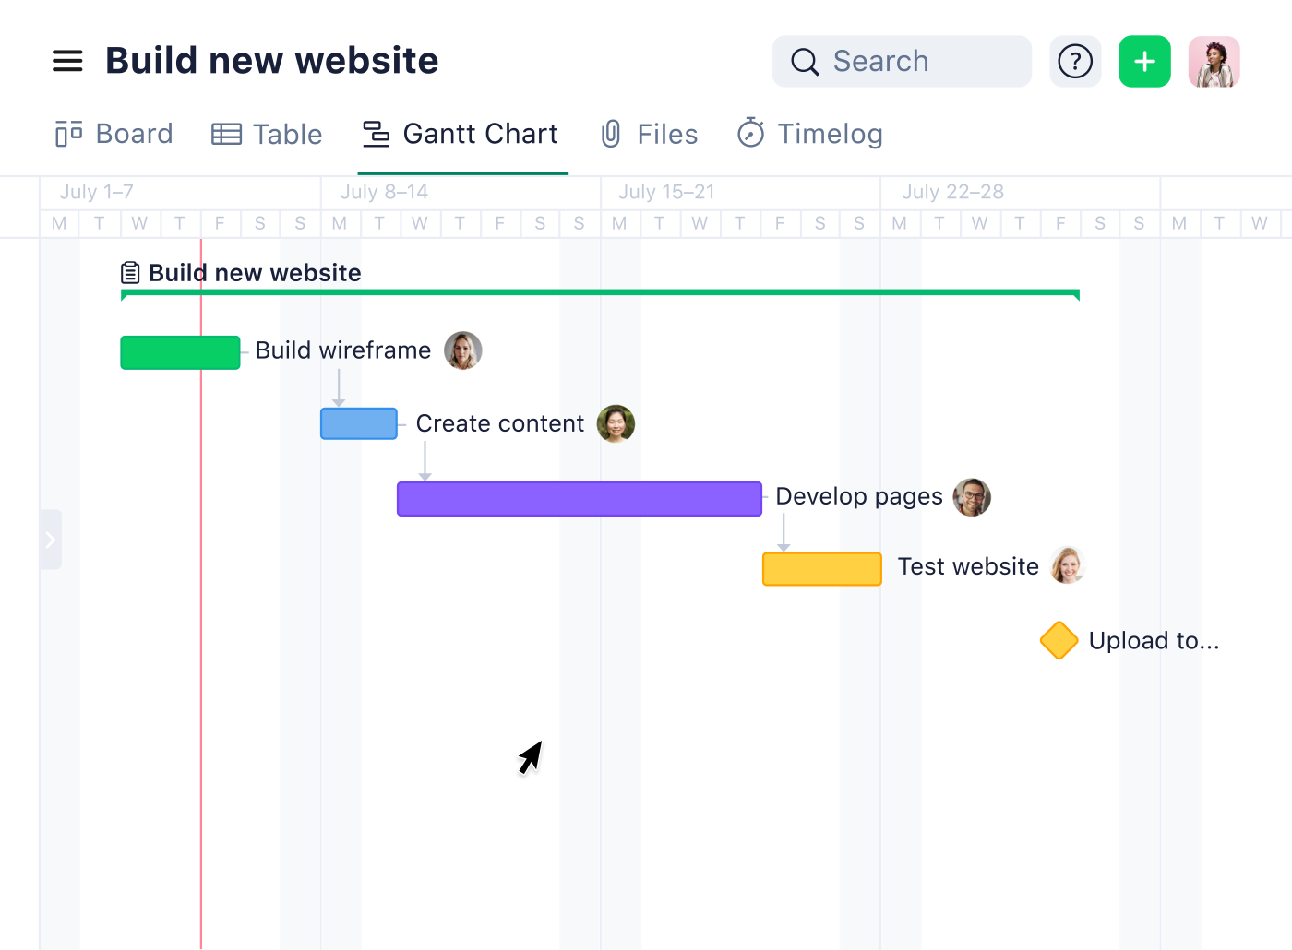Click your profile picture in the top bar
Image resolution: width=1292 pixels, height=950 pixels.
point(1214,61)
